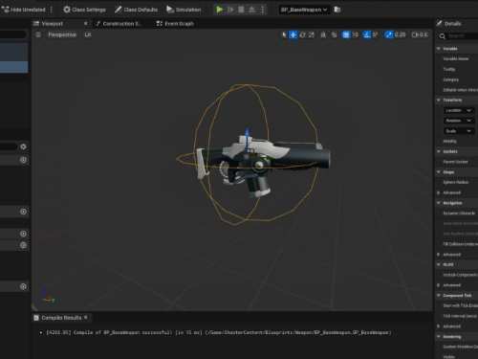Click the Lit view mode button

(x=88, y=34)
